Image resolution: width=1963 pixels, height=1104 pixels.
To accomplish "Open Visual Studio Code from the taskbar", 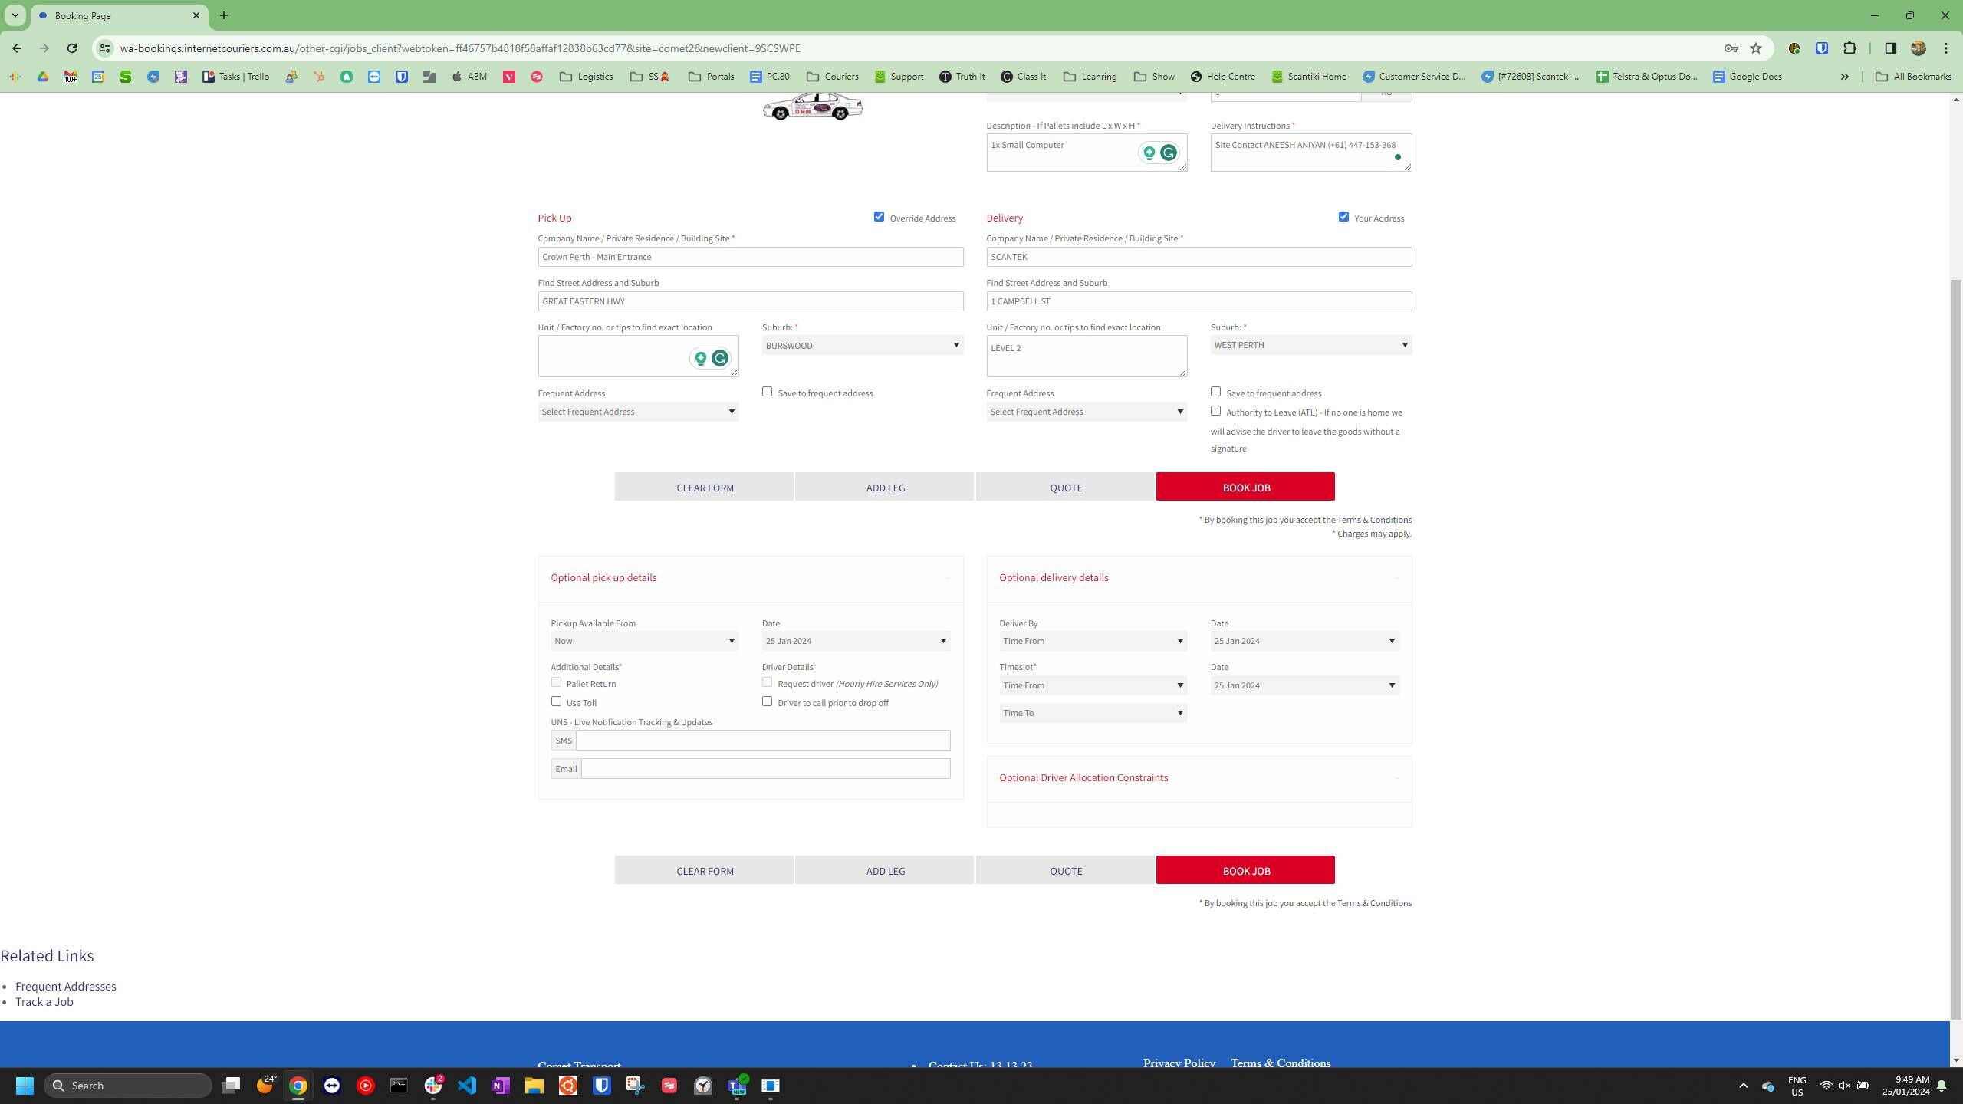I will click(467, 1086).
